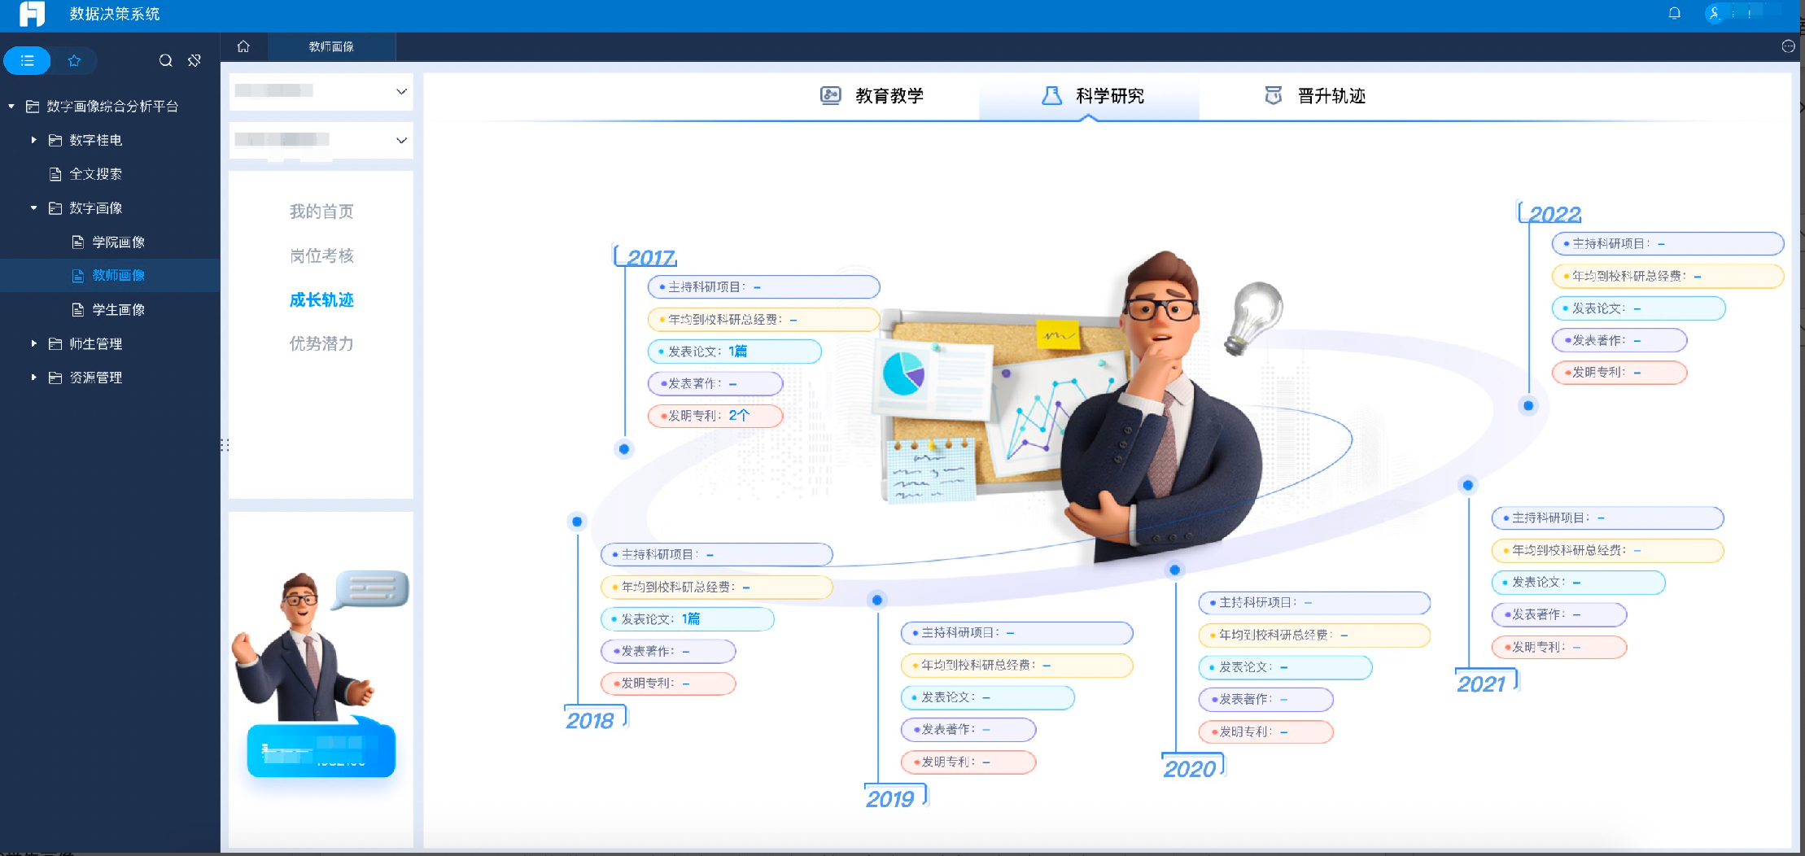Click the 科学研究 flask icon

point(1051,95)
